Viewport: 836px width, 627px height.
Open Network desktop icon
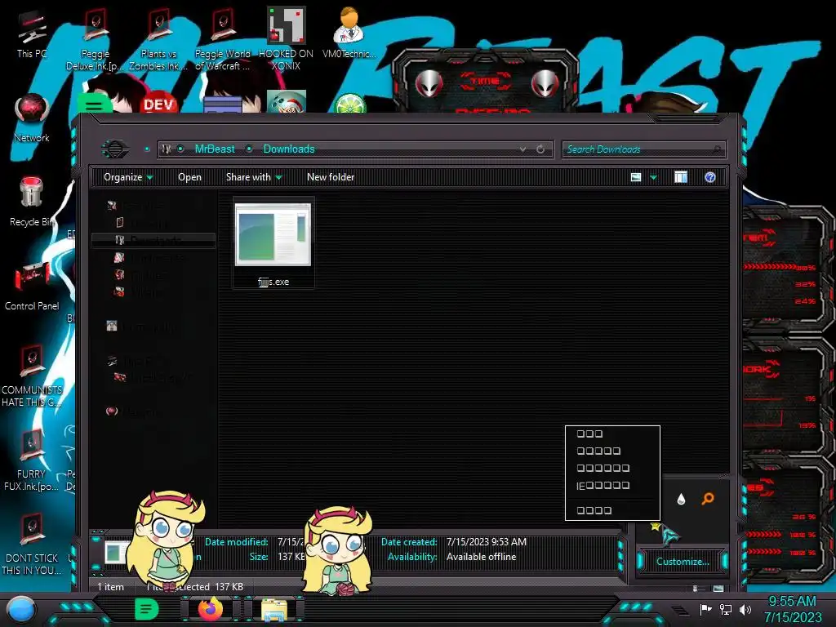[x=32, y=118]
